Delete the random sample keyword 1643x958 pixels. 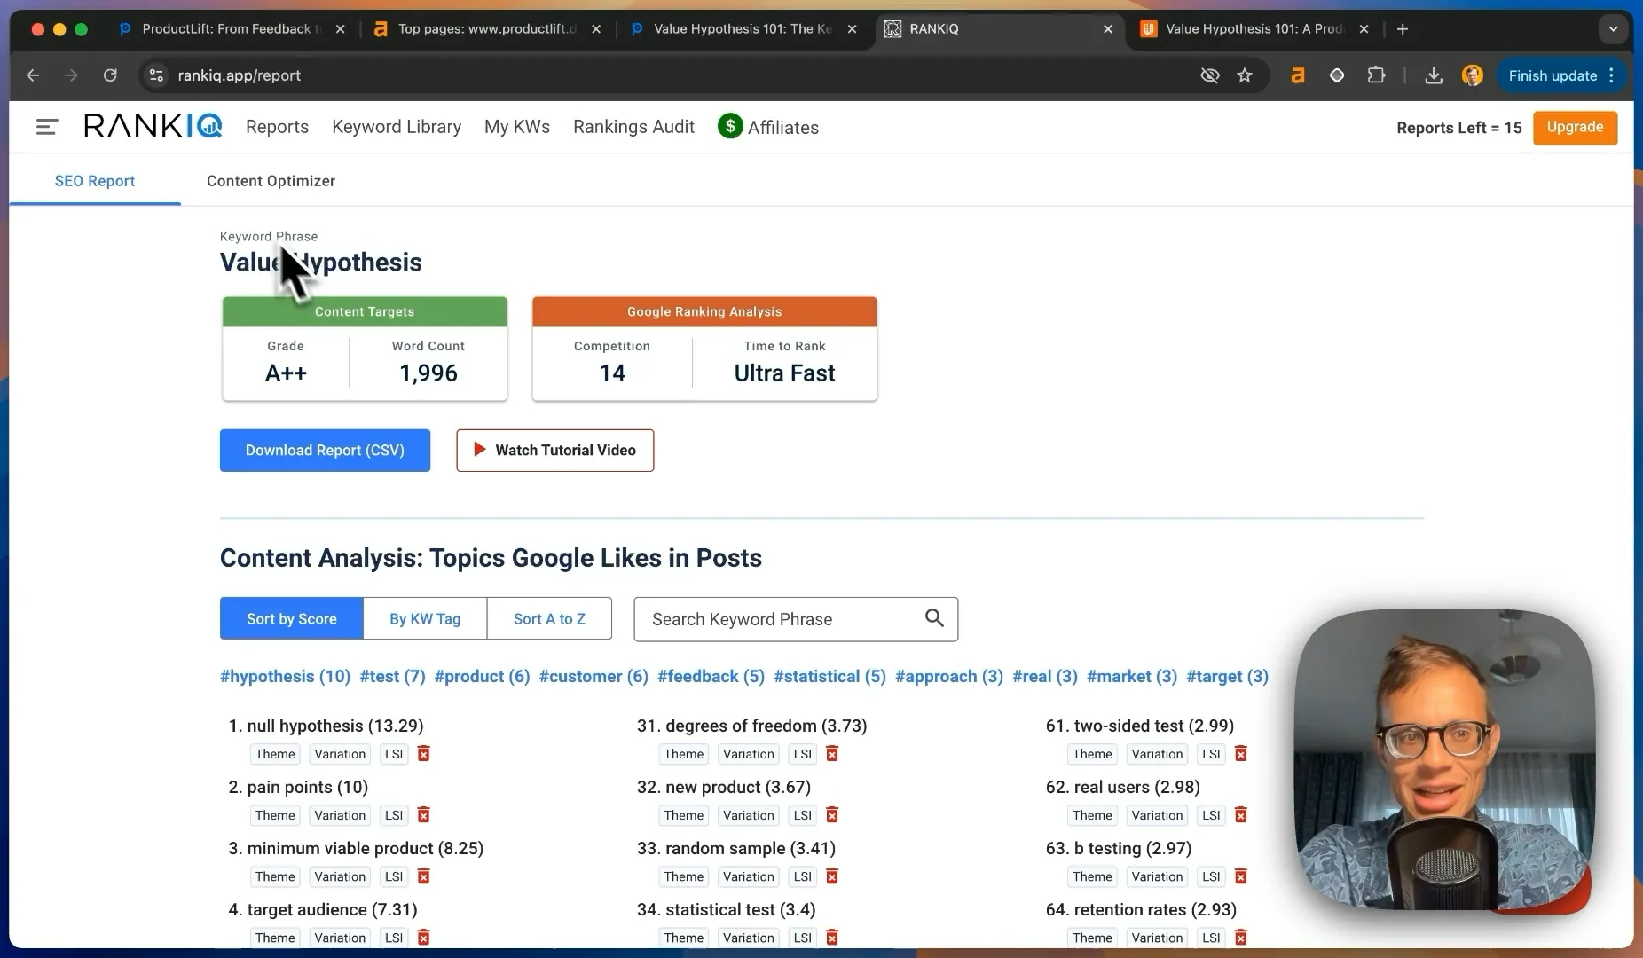832,876
